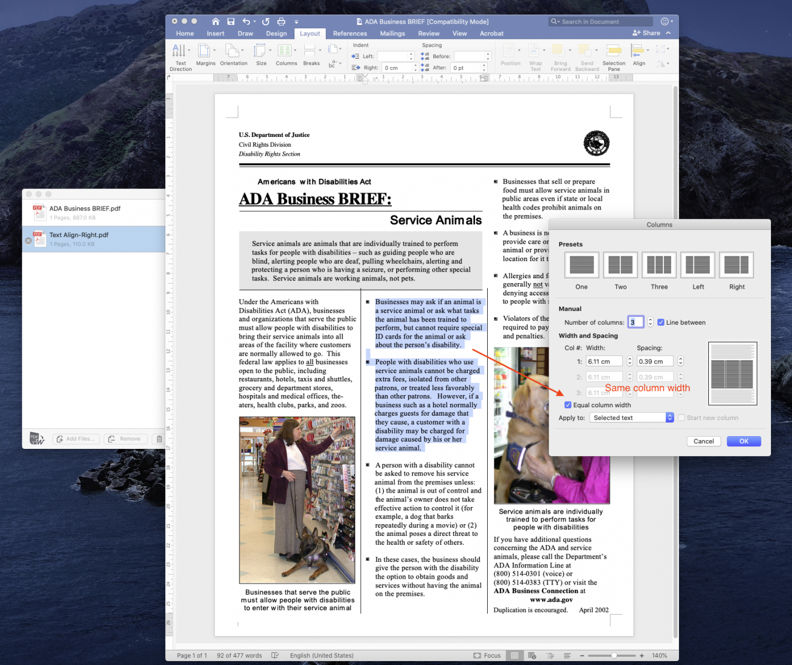Click Remove in the PDF window
Image resolution: width=792 pixels, height=665 pixels.
(126, 439)
